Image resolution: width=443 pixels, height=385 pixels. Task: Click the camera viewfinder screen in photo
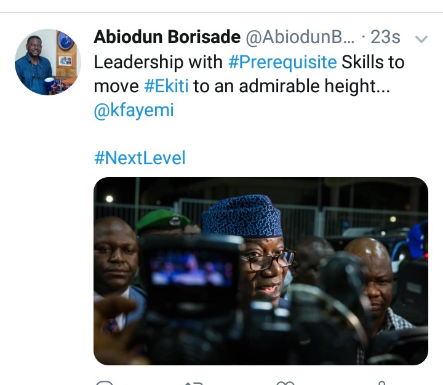[192, 269]
